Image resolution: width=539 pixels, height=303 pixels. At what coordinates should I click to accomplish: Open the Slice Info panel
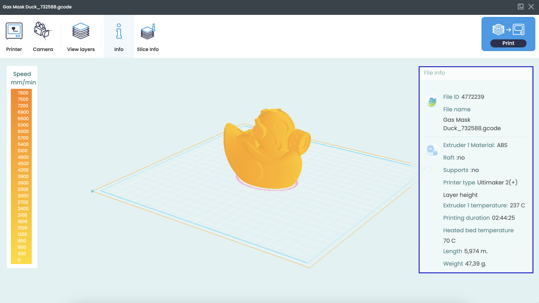click(147, 31)
